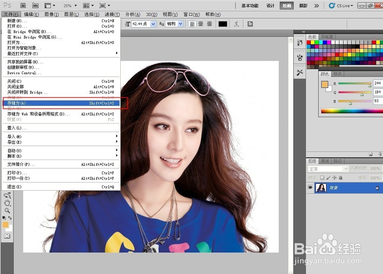Launch Bridge via the Br icon
The image size is (383, 274).
[23, 5]
